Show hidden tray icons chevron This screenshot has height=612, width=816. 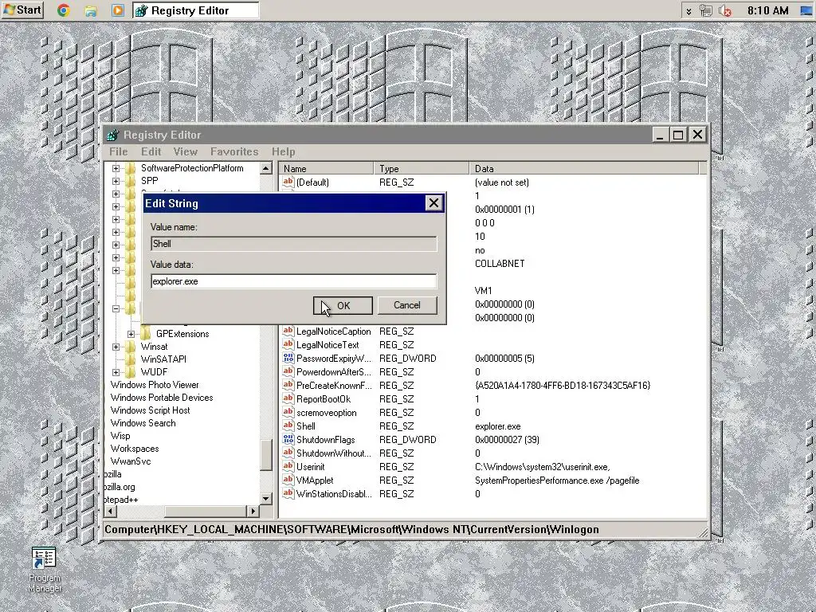[688, 11]
